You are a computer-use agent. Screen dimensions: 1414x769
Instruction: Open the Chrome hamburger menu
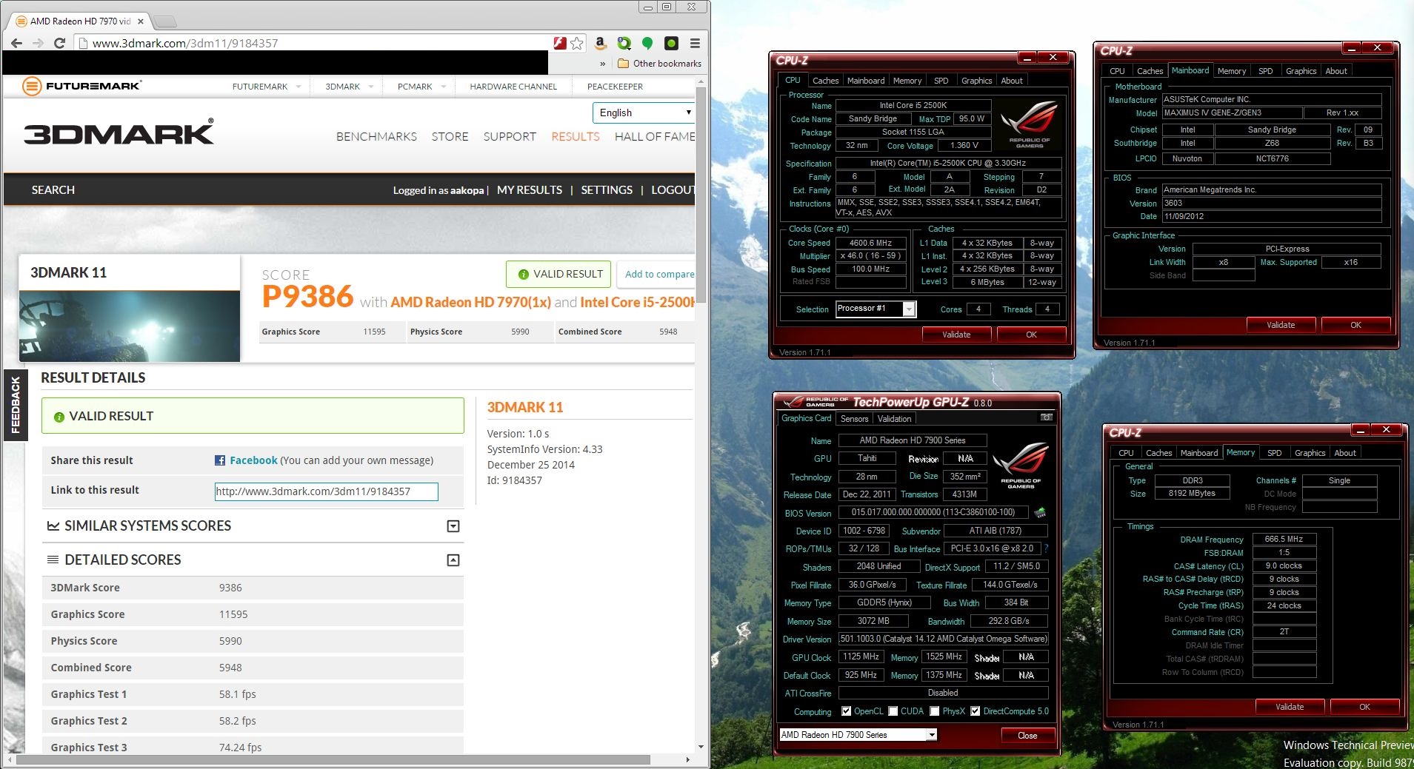(x=695, y=43)
